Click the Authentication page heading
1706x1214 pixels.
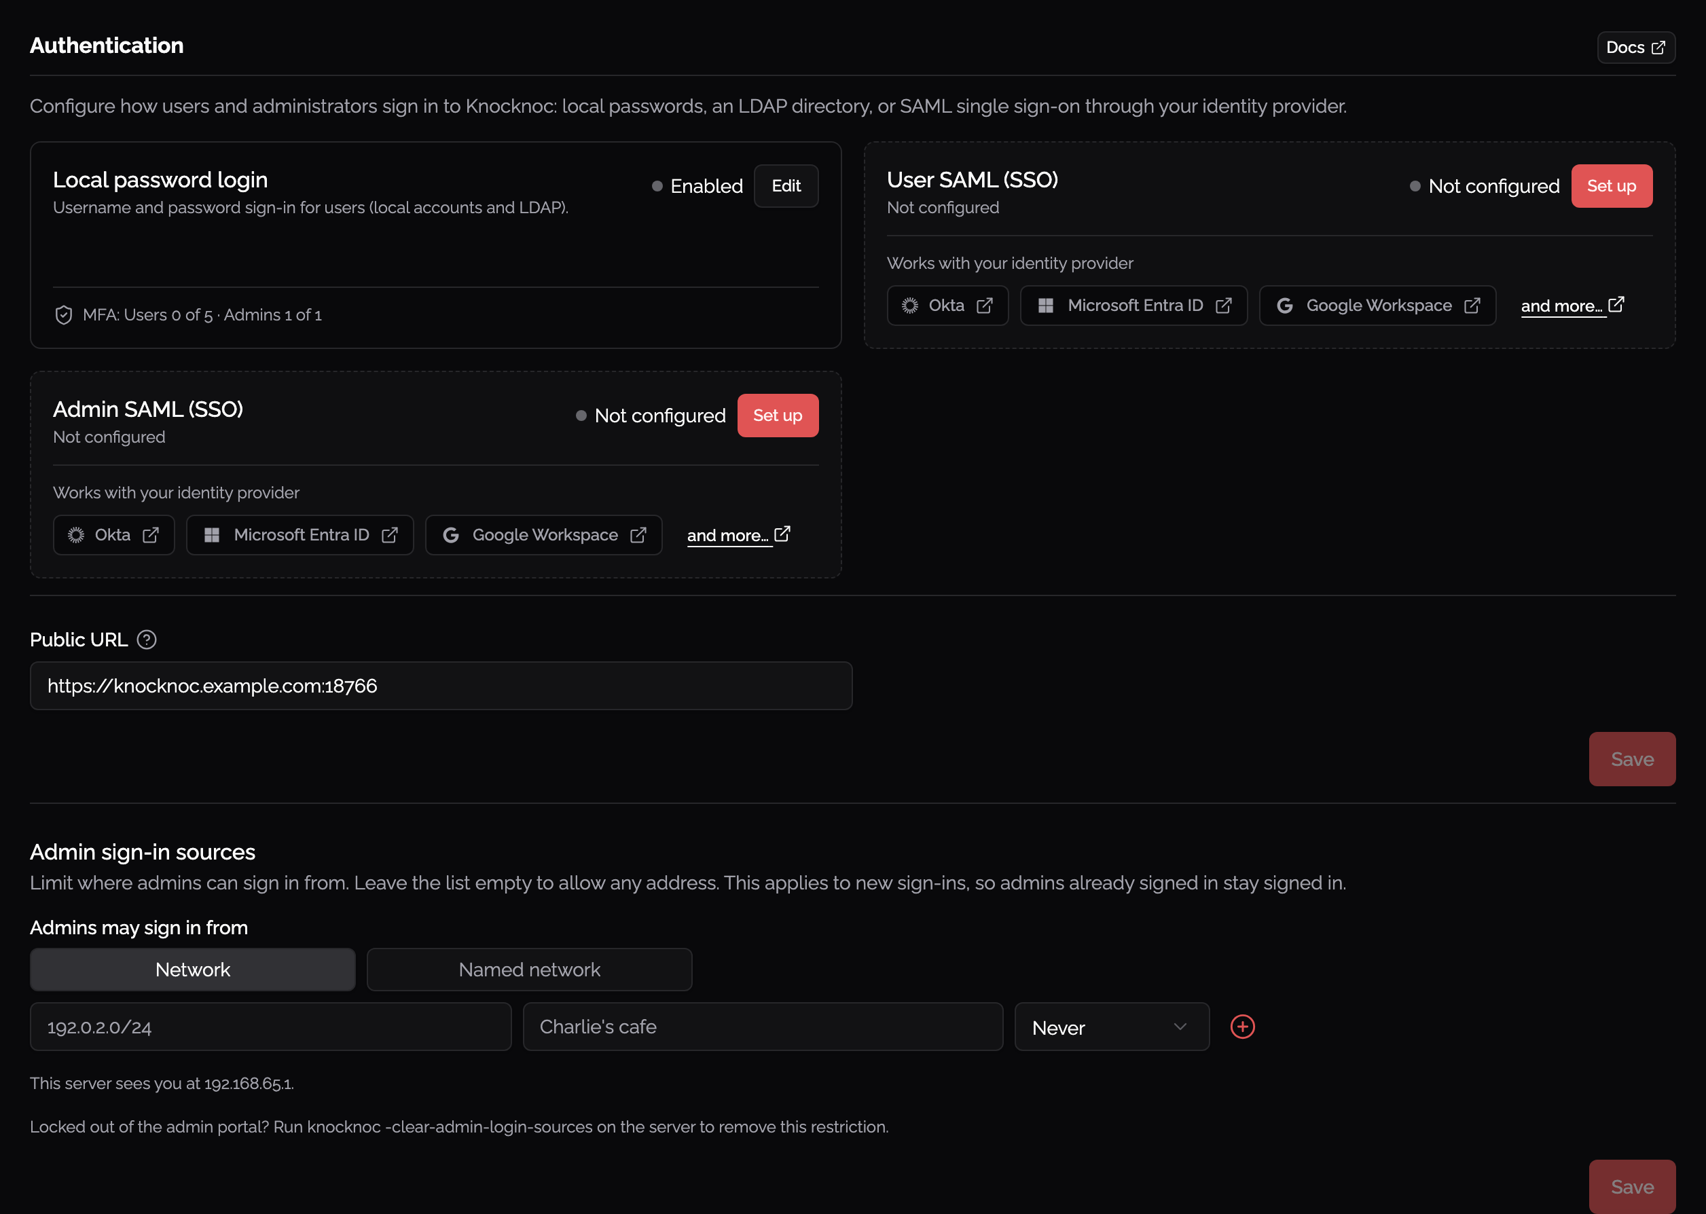(107, 45)
